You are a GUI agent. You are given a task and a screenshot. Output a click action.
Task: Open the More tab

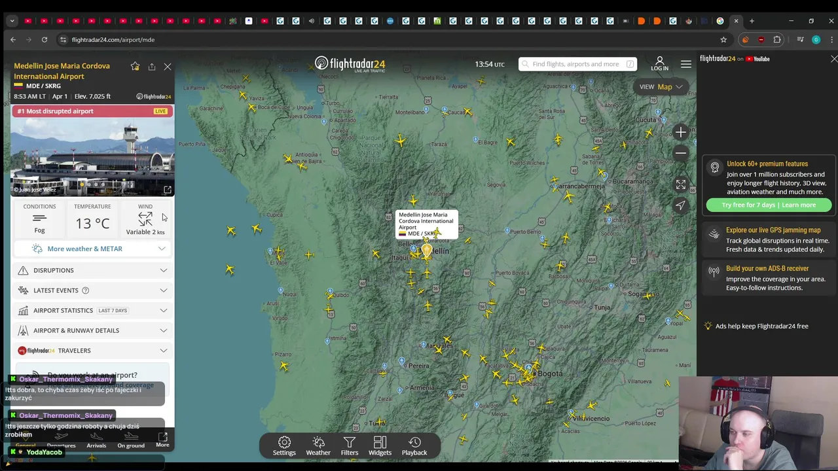(162, 440)
